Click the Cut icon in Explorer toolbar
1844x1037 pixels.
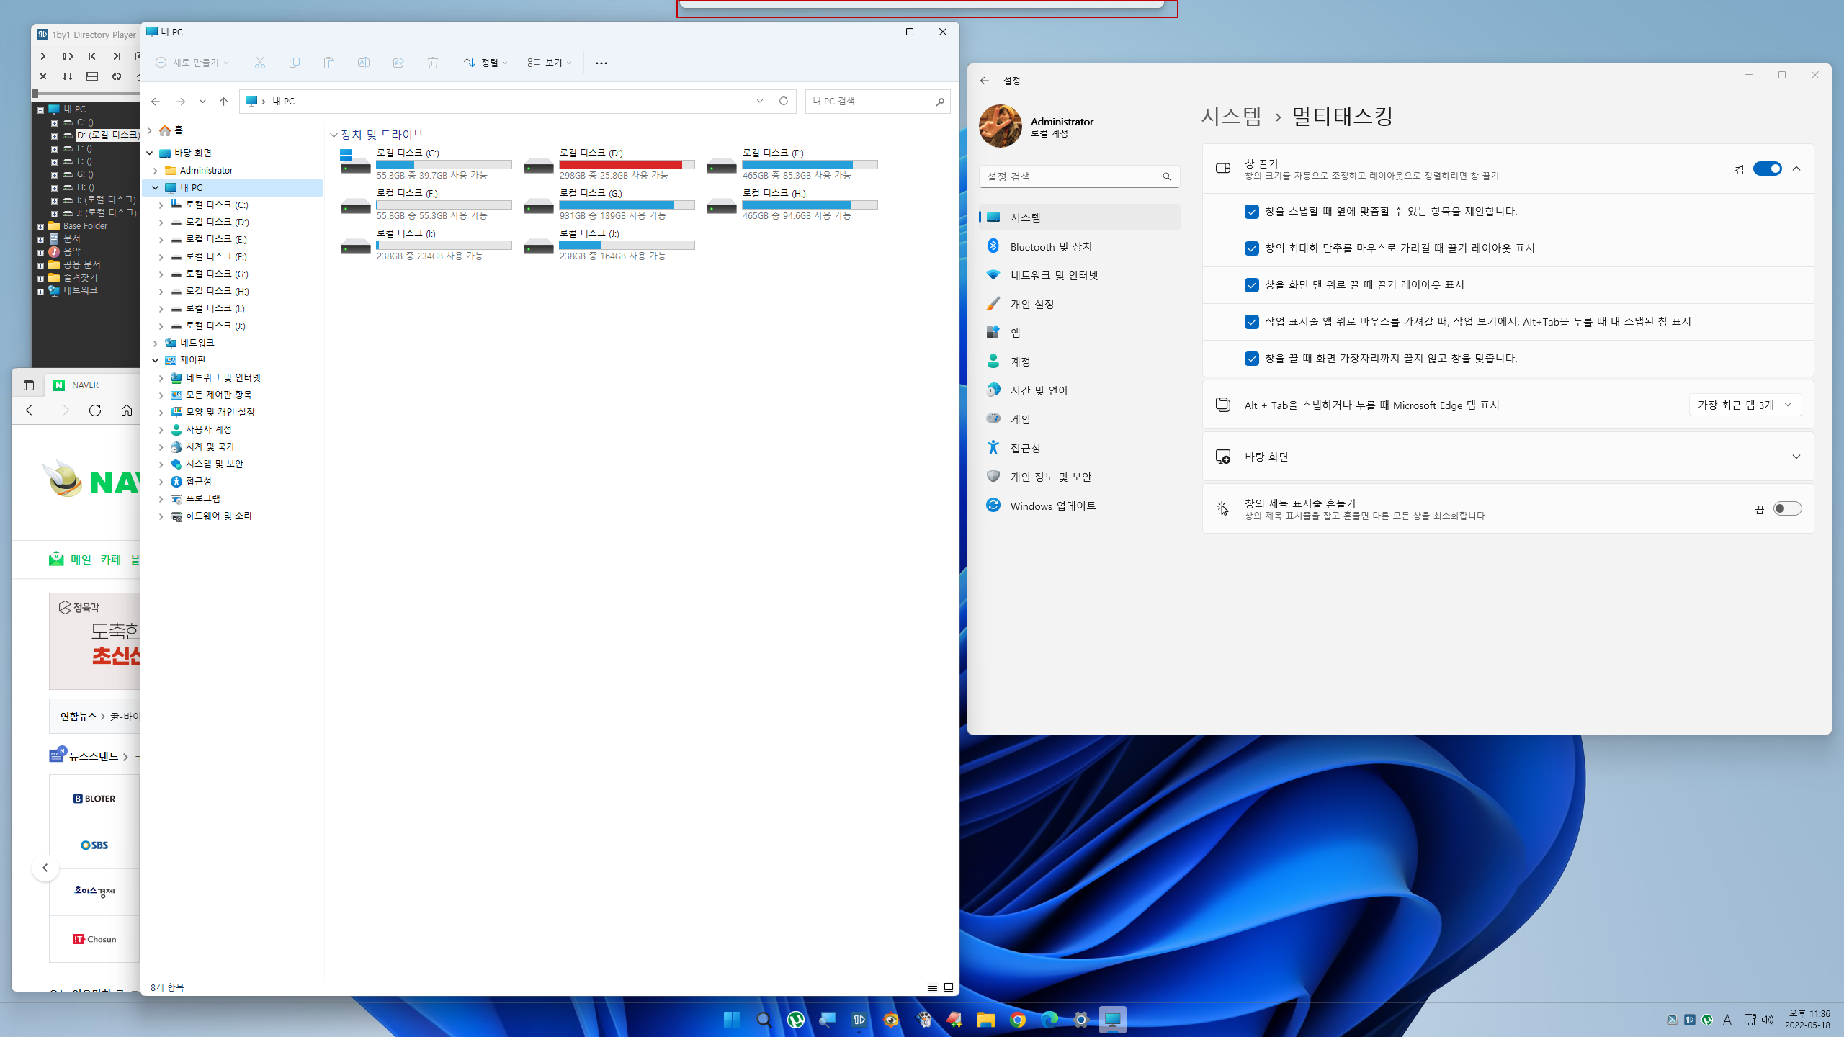click(x=260, y=63)
